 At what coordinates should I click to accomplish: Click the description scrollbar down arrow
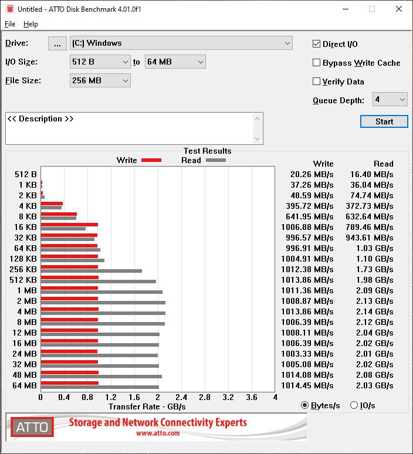(x=257, y=138)
